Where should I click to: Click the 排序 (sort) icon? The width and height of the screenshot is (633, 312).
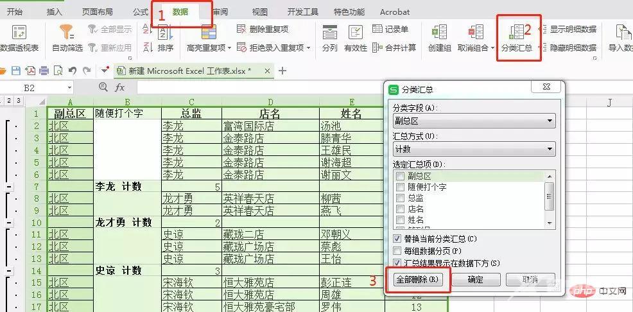165,33
